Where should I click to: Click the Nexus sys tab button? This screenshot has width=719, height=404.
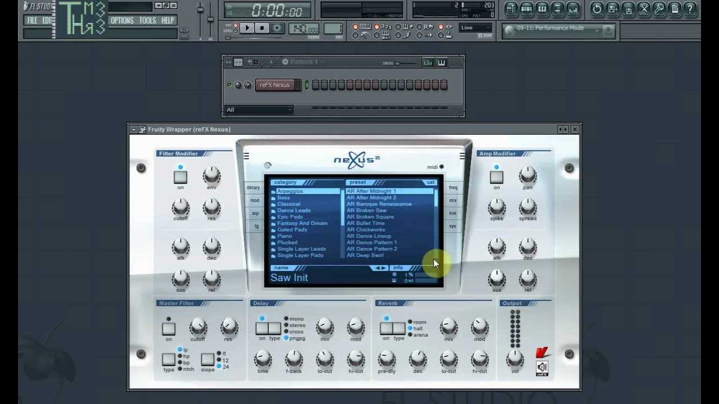[x=453, y=226]
